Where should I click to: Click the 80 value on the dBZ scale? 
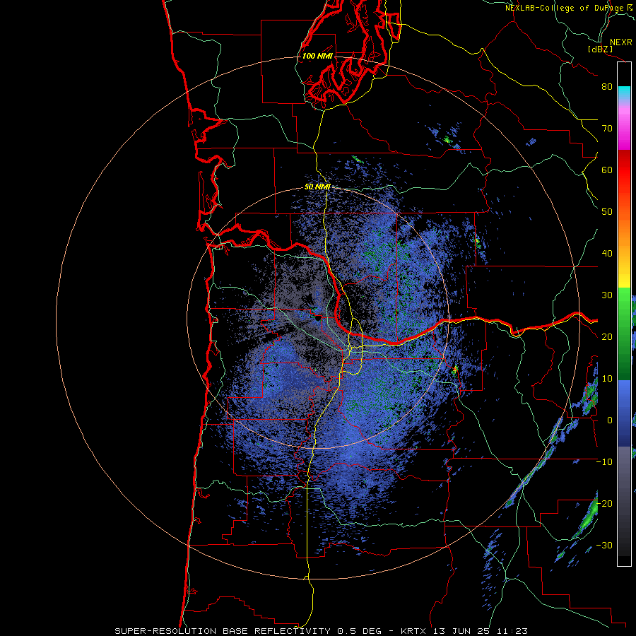click(607, 87)
